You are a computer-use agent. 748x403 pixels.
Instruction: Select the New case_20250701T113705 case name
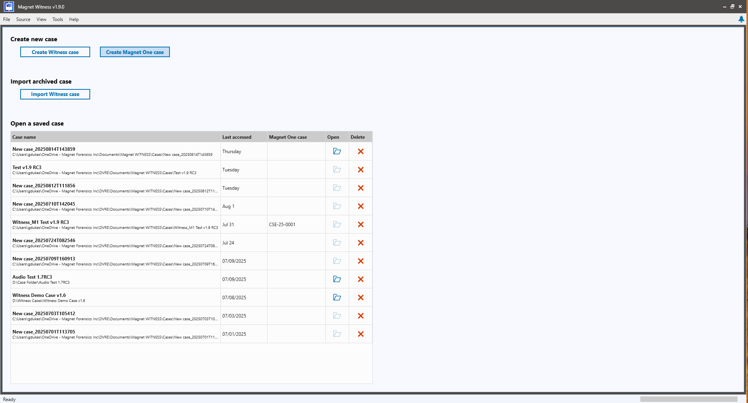44,332
